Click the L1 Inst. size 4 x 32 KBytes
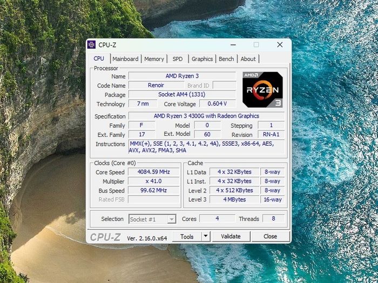 pyautogui.click(x=234, y=181)
